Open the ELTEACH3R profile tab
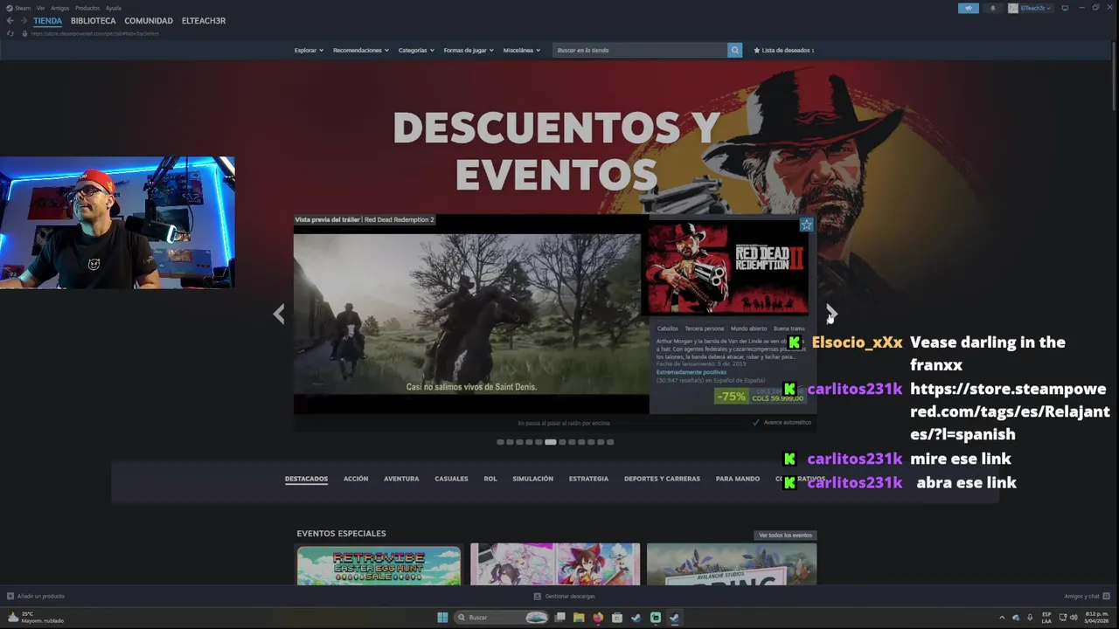The height and width of the screenshot is (629, 1119). coord(204,21)
